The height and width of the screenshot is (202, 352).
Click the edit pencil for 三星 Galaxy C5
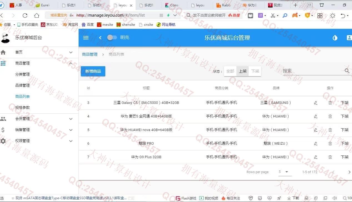(x=316, y=103)
